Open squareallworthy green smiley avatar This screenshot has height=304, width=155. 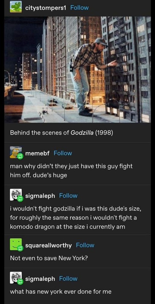16,244
